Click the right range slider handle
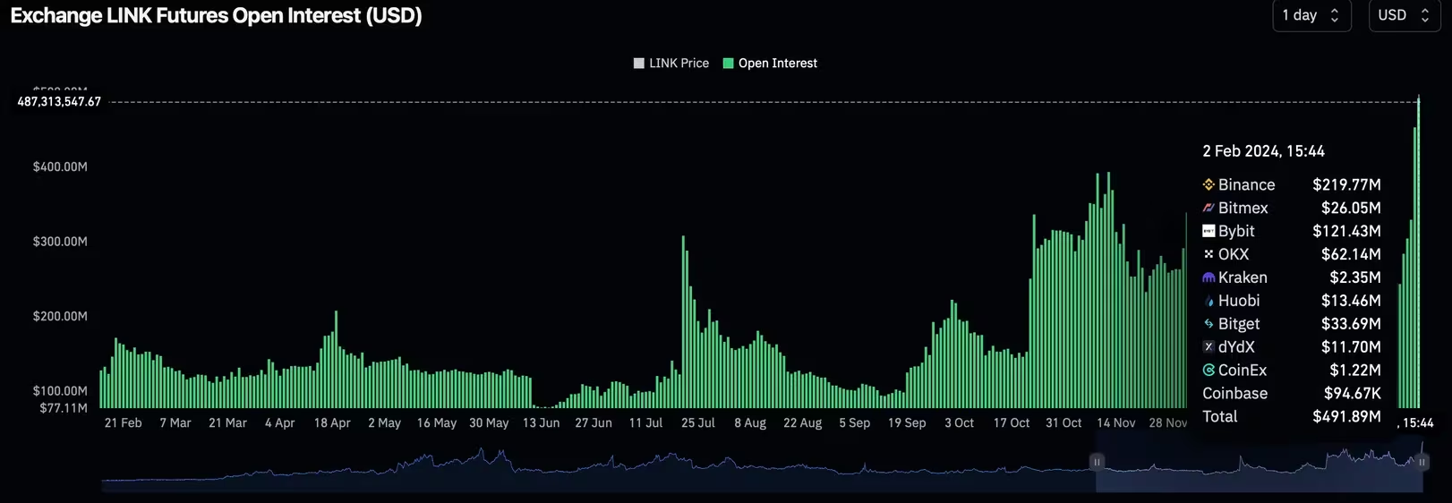The width and height of the screenshot is (1452, 503). pos(1422,462)
